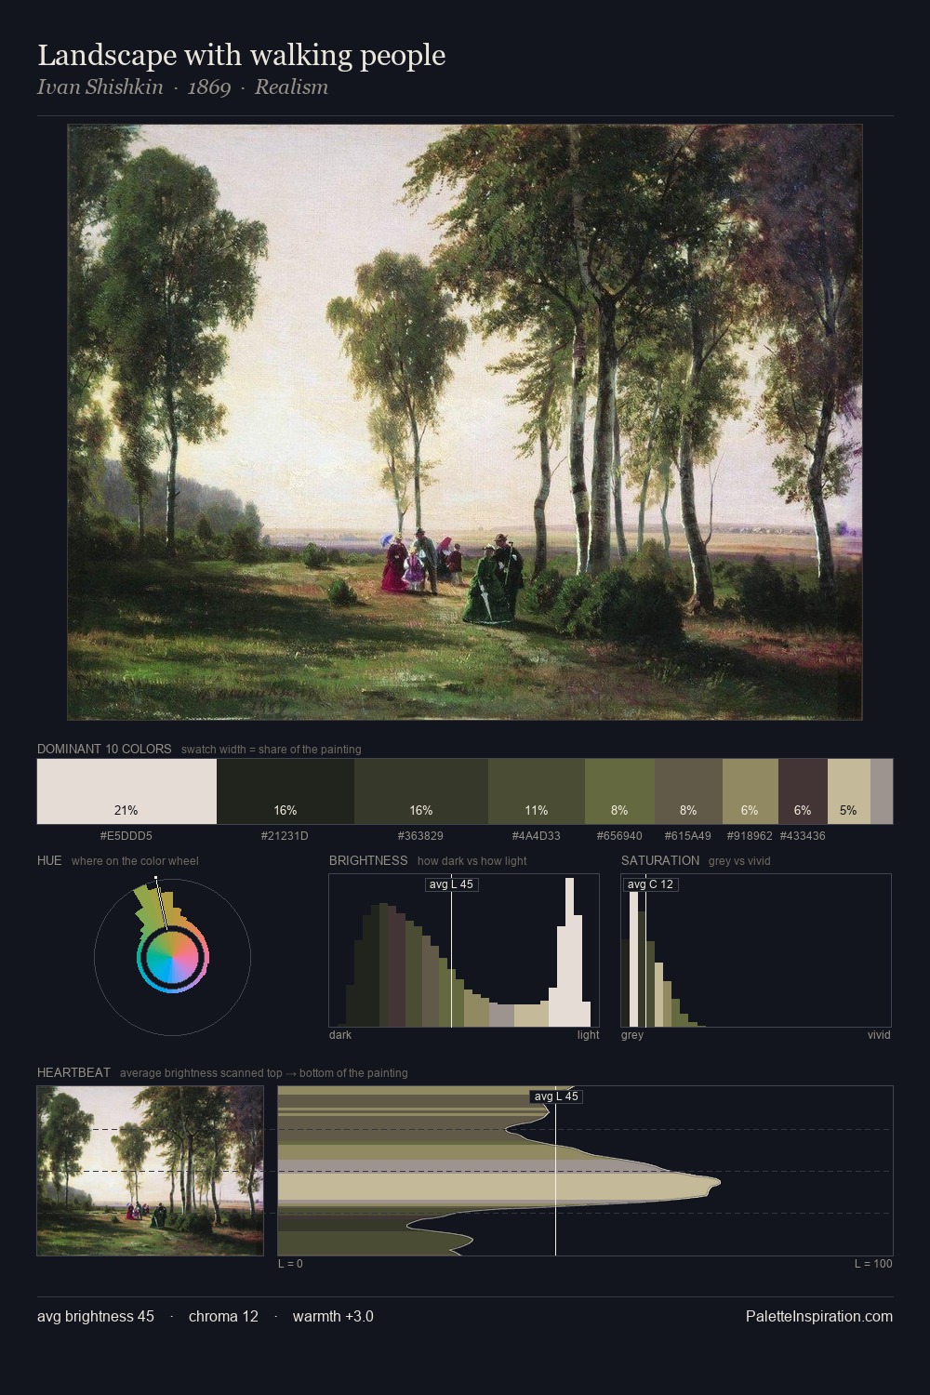Click the hex label '#21231D'

[x=285, y=836]
